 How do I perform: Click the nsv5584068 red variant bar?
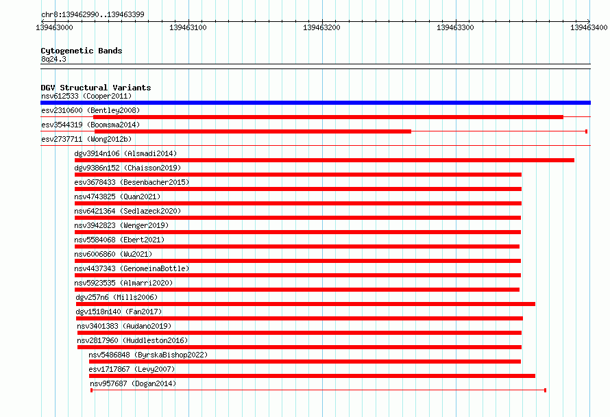(x=297, y=247)
